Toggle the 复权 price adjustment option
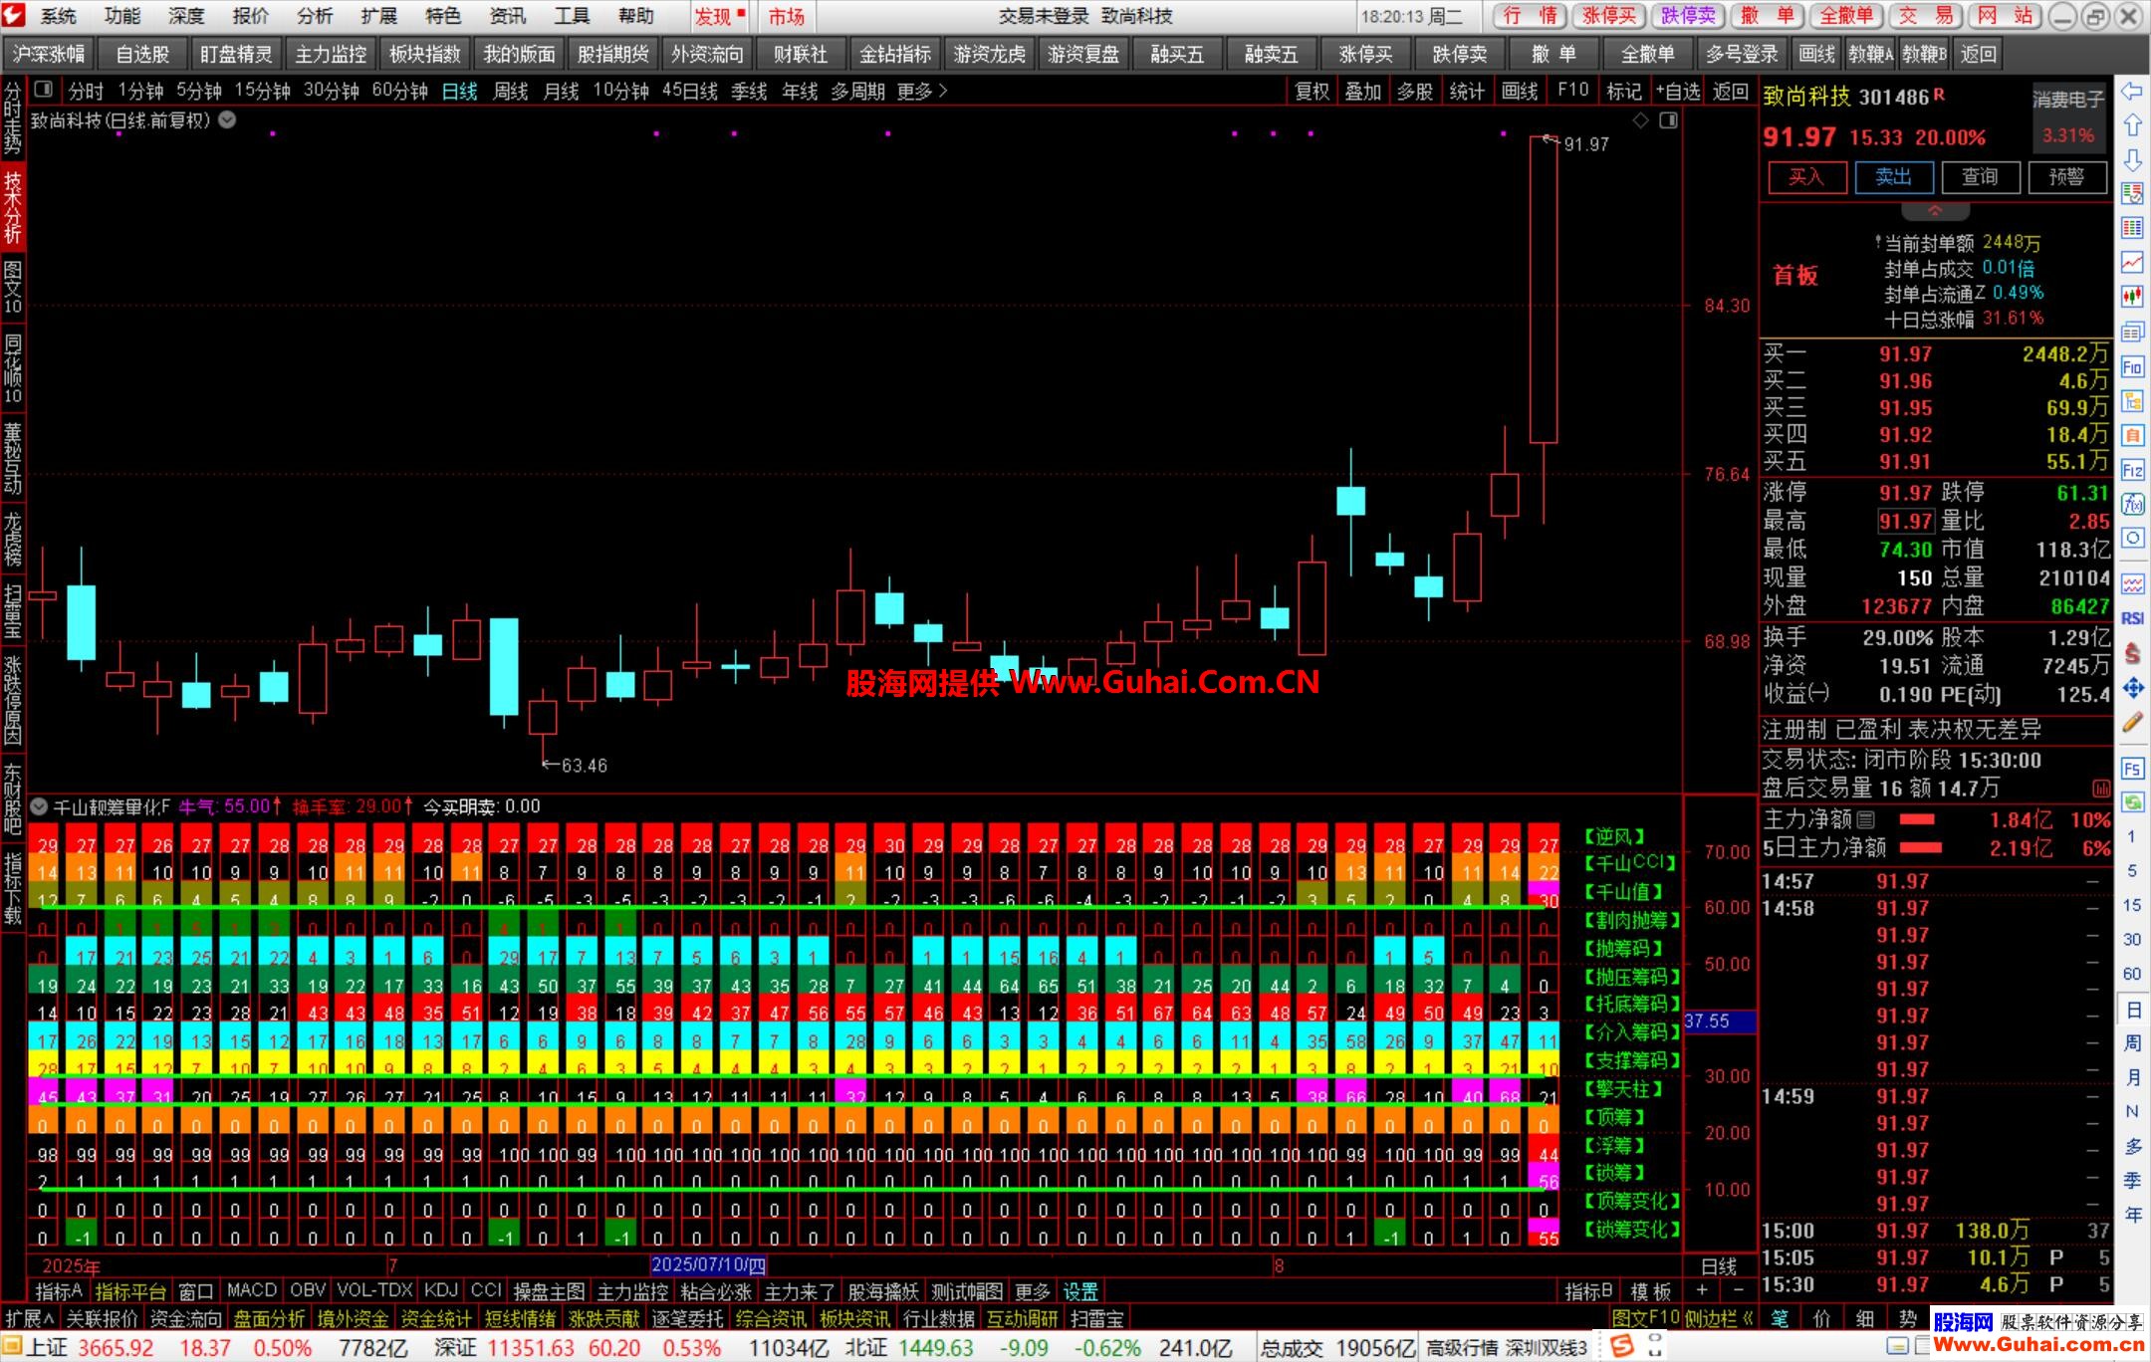This screenshot has width=2151, height=1362. click(1313, 92)
